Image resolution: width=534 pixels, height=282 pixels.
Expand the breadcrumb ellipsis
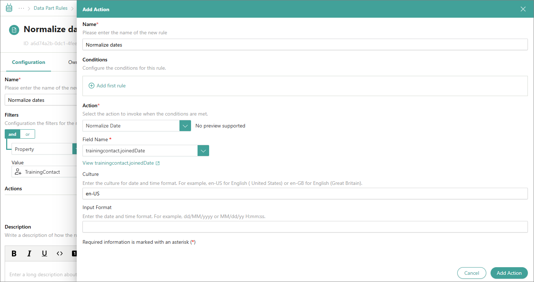(x=21, y=8)
